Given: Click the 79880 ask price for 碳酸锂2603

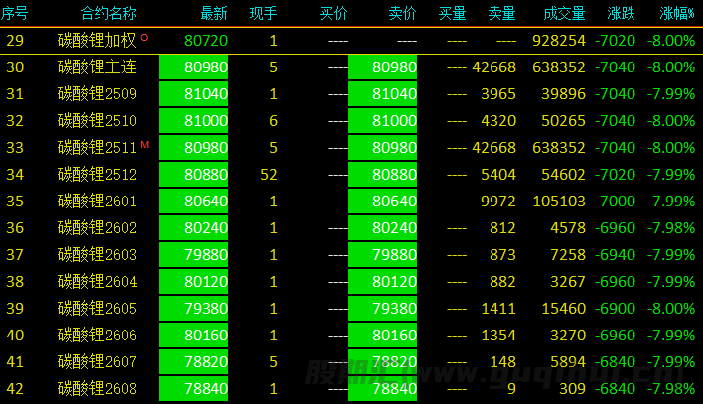Looking at the screenshot, I should (x=395, y=255).
